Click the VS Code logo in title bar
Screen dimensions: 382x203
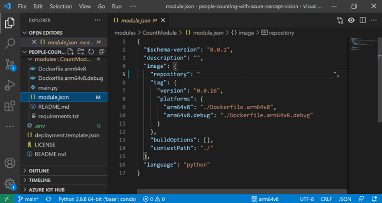coord(7,6)
